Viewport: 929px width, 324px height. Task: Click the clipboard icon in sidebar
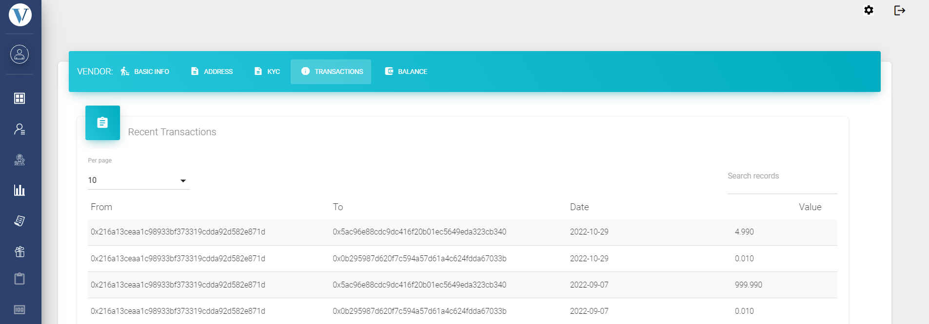[20, 279]
